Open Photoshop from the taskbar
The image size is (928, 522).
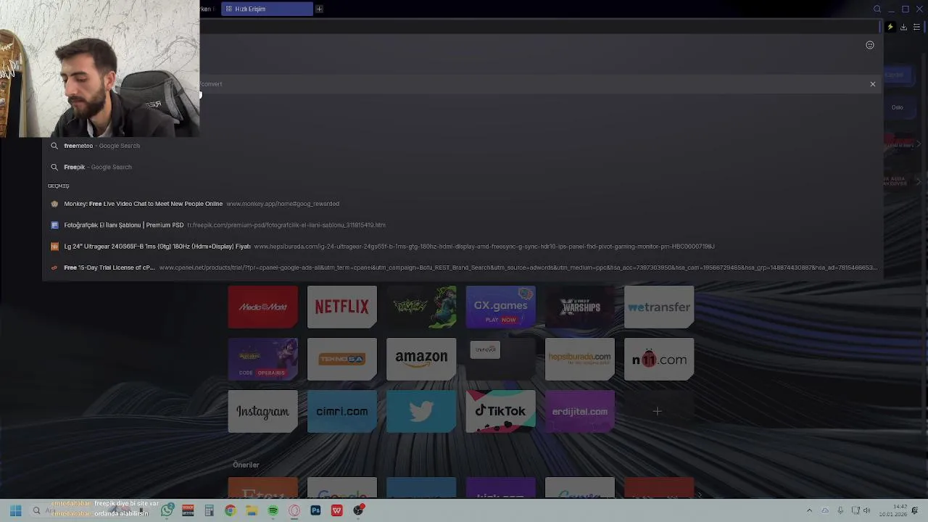(315, 510)
